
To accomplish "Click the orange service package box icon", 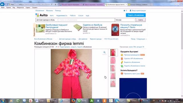I will pos(122,74).
